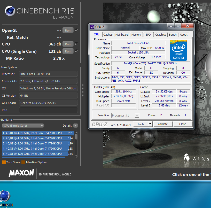Click the Core Voltage value 1.115 V
The image size is (211, 208).
pos(156,57)
